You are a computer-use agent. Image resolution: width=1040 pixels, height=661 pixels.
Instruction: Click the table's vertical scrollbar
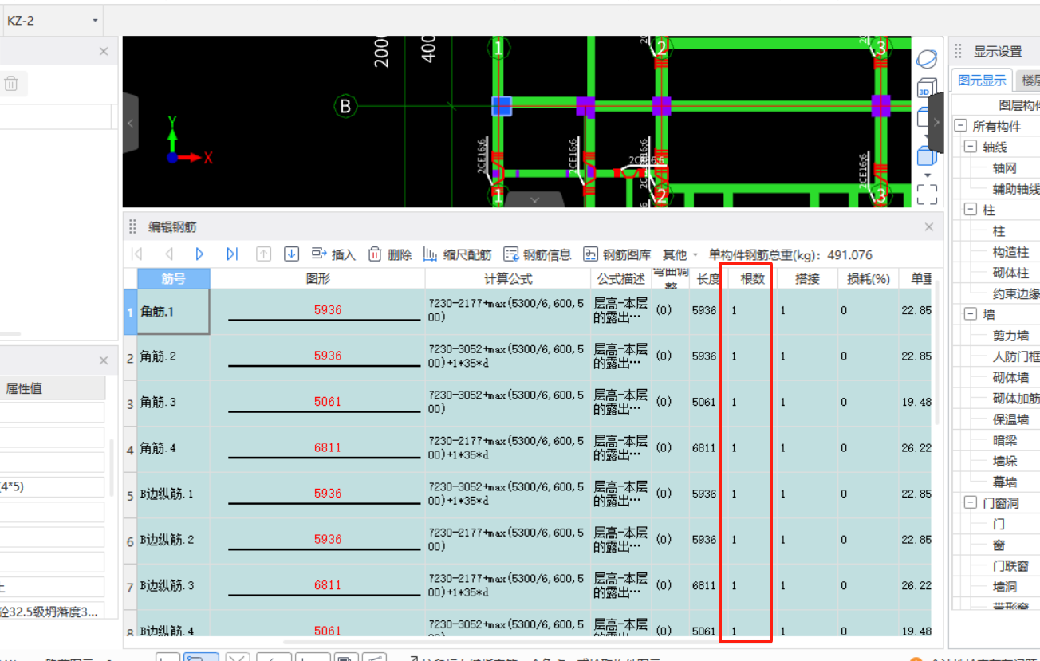pos(936,351)
